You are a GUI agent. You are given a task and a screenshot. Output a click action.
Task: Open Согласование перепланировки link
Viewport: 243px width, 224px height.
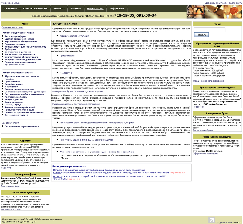click(x=22, y=126)
